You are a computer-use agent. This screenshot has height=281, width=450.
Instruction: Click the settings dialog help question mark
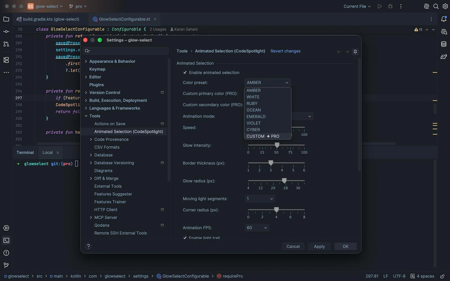click(x=88, y=246)
